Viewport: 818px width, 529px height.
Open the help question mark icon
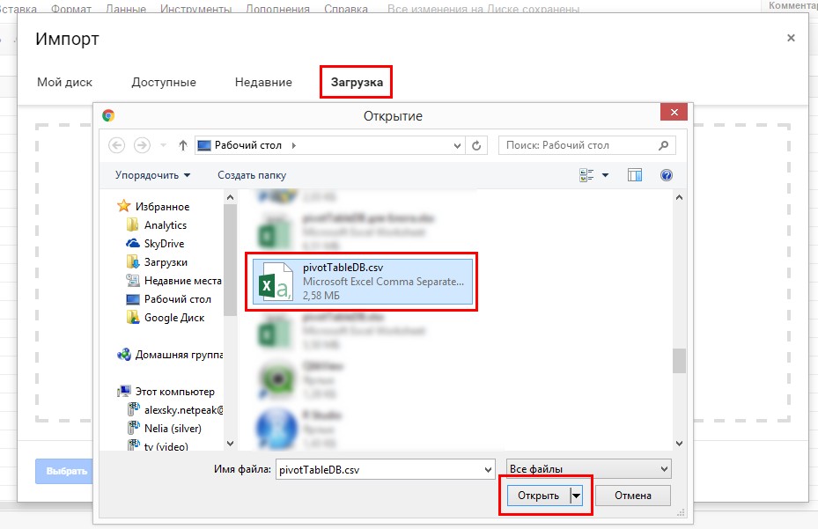(667, 175)
